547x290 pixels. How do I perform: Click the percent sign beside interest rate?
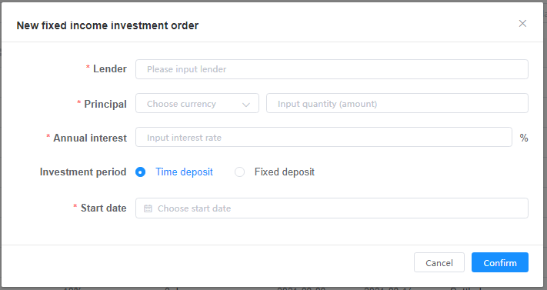pos(524,138)
